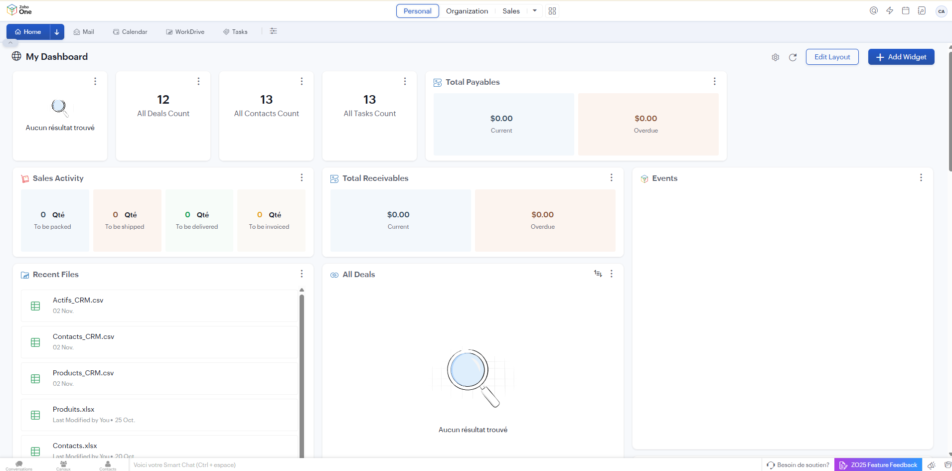Image resolution: width=952 pixels, height=471 pixels.
Task: Open the WorkDrive tab
Action: [x=185, y=32]
